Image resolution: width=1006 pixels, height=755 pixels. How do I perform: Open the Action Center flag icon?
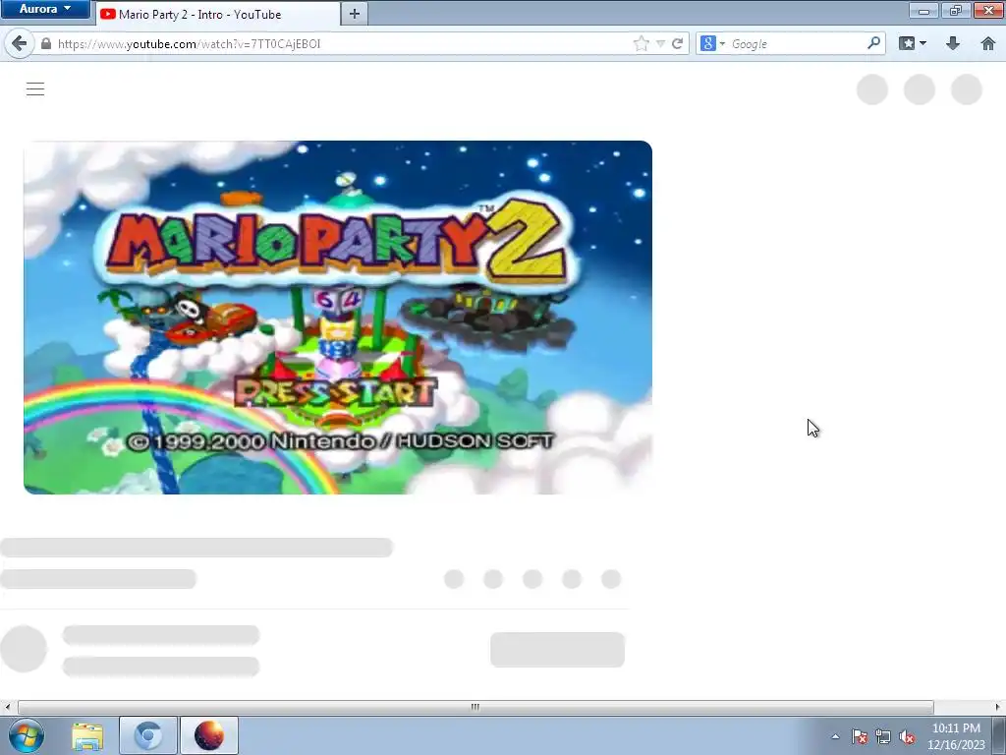[x=860, y=736]
